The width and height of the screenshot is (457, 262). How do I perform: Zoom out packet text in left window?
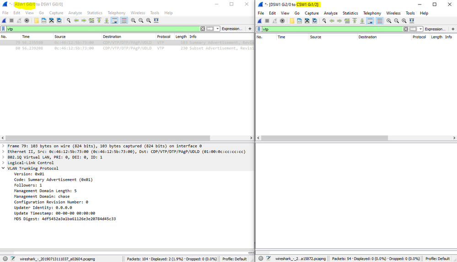(141, 21)
